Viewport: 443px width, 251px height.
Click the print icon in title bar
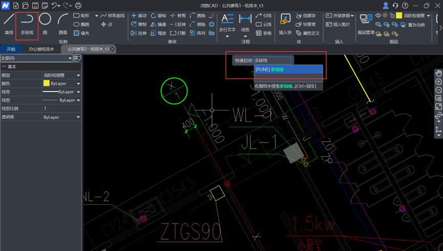click(78, 6)
